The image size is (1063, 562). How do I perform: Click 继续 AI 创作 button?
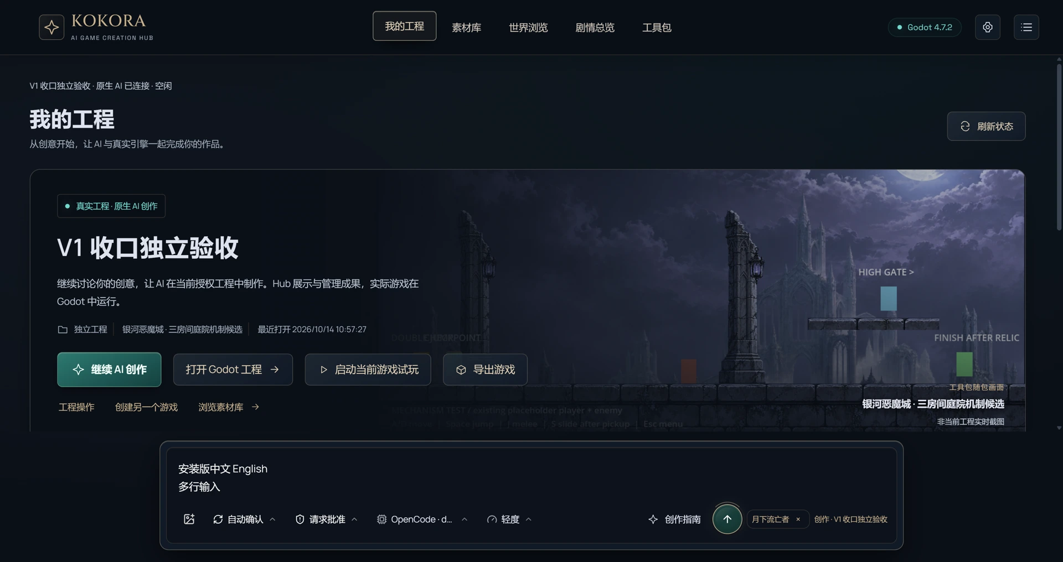tap(109, 370)
